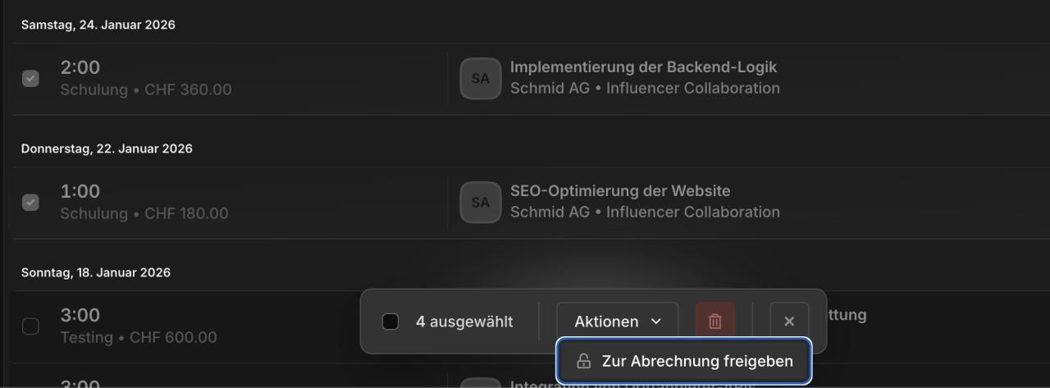Click Sonntag, 18. Januar 2026 date header

96,272
